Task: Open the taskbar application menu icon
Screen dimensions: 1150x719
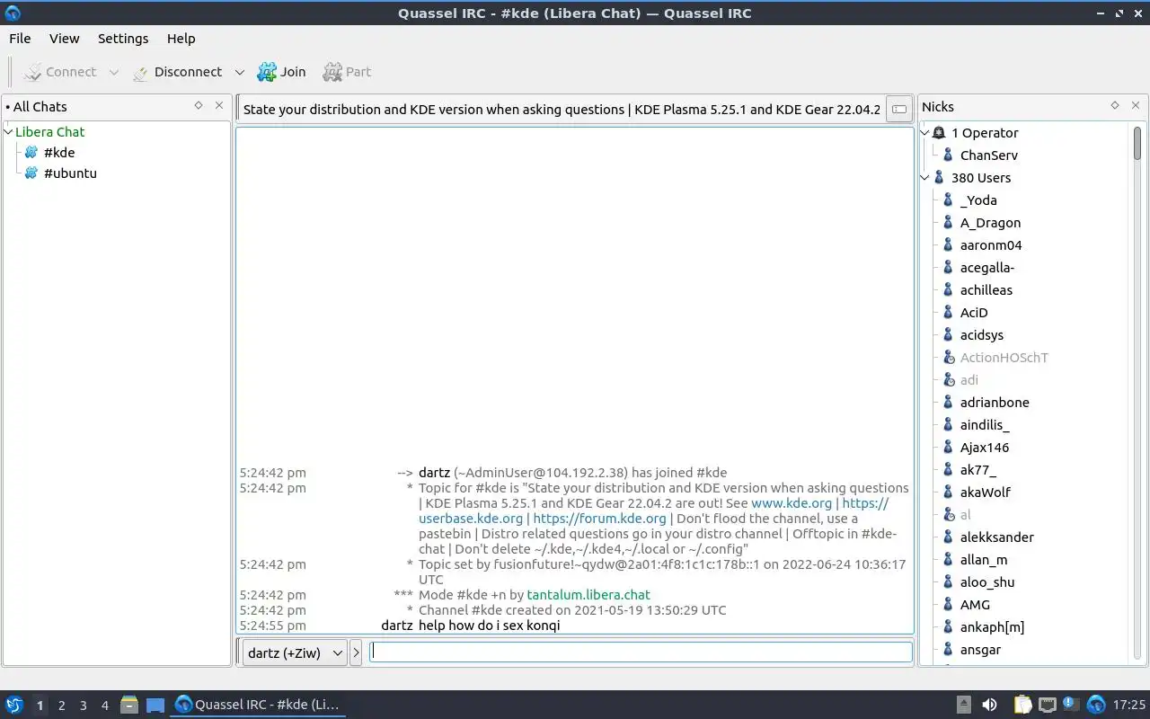Action: coord(14,705)
